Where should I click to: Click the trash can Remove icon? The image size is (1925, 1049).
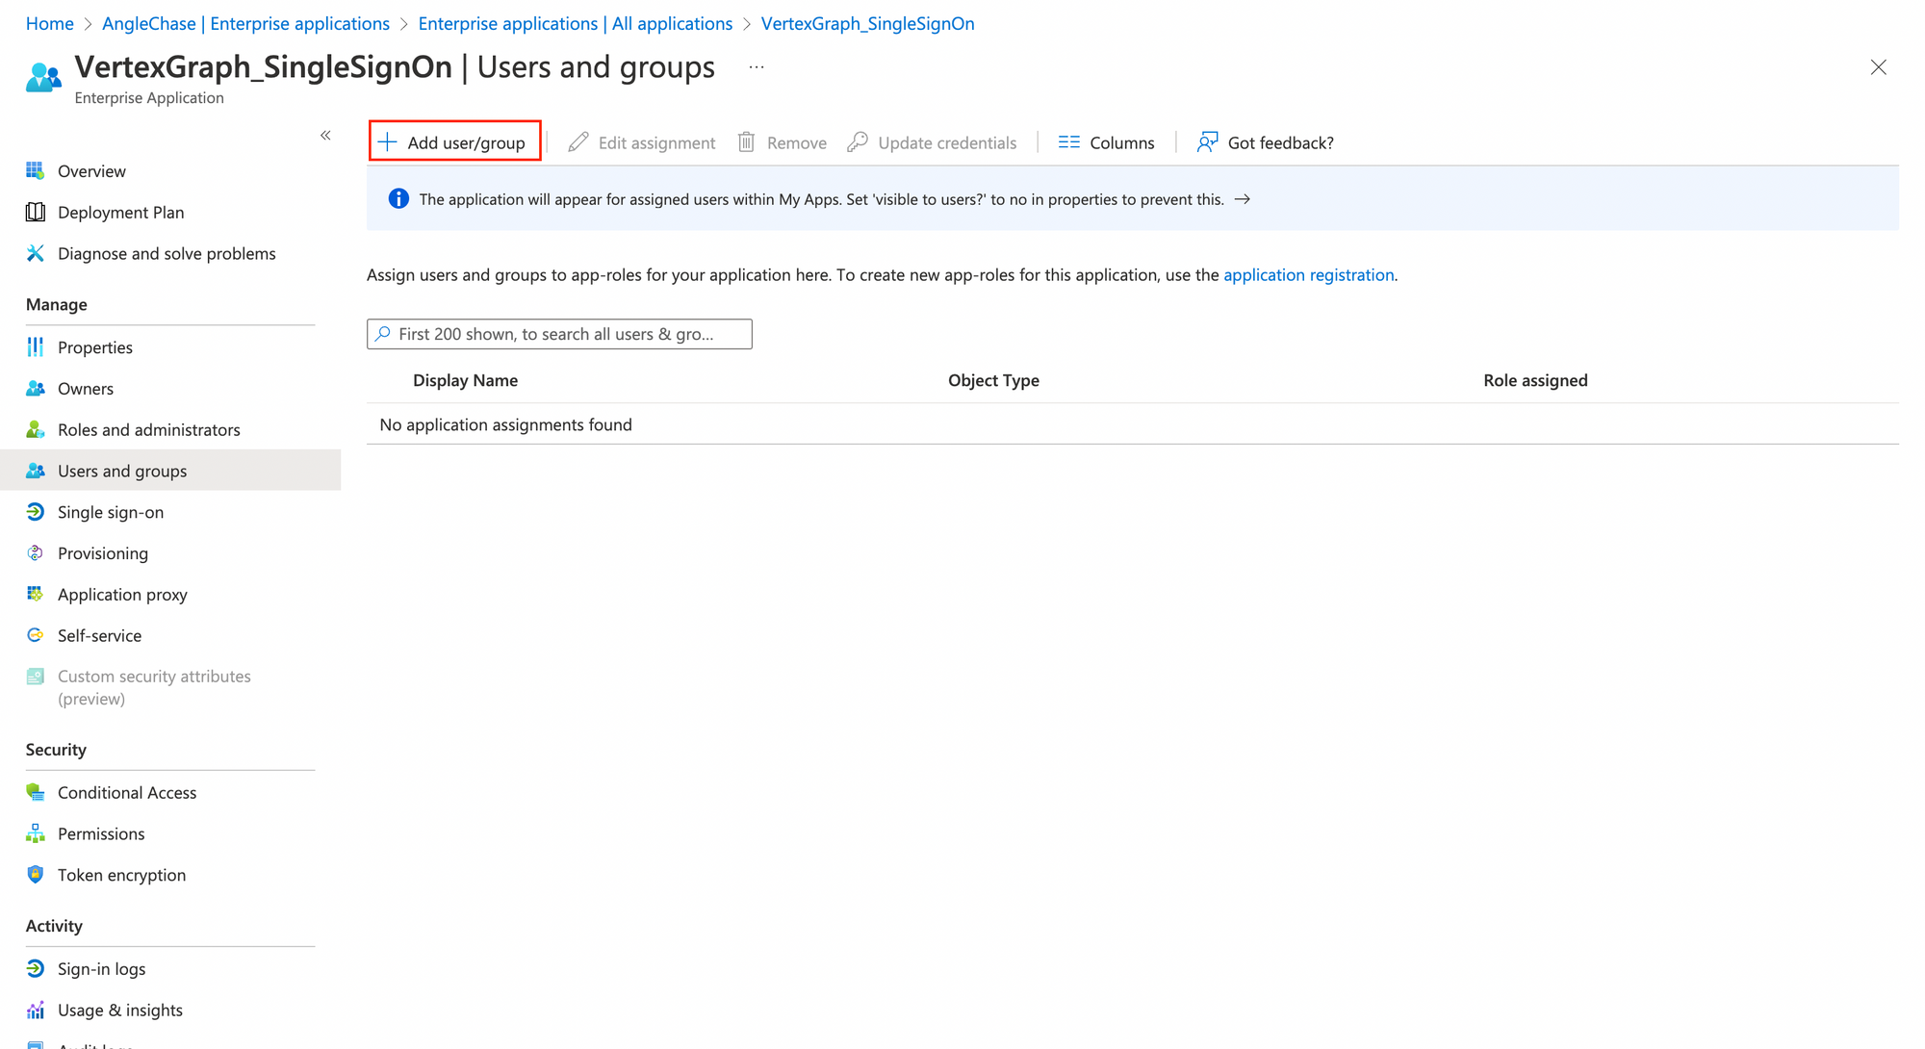pyautogui.click(x=747, y=142)
